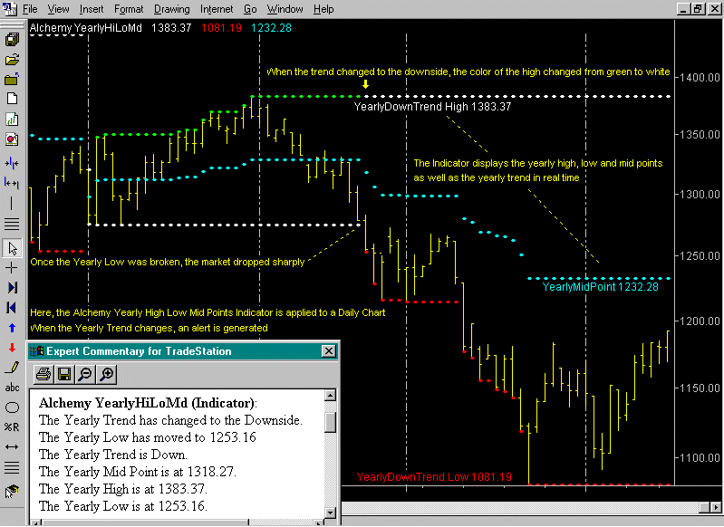Viewport: 724px width, 527px height.
Task: Click the red down arrow tool
Action: (12, 348)
